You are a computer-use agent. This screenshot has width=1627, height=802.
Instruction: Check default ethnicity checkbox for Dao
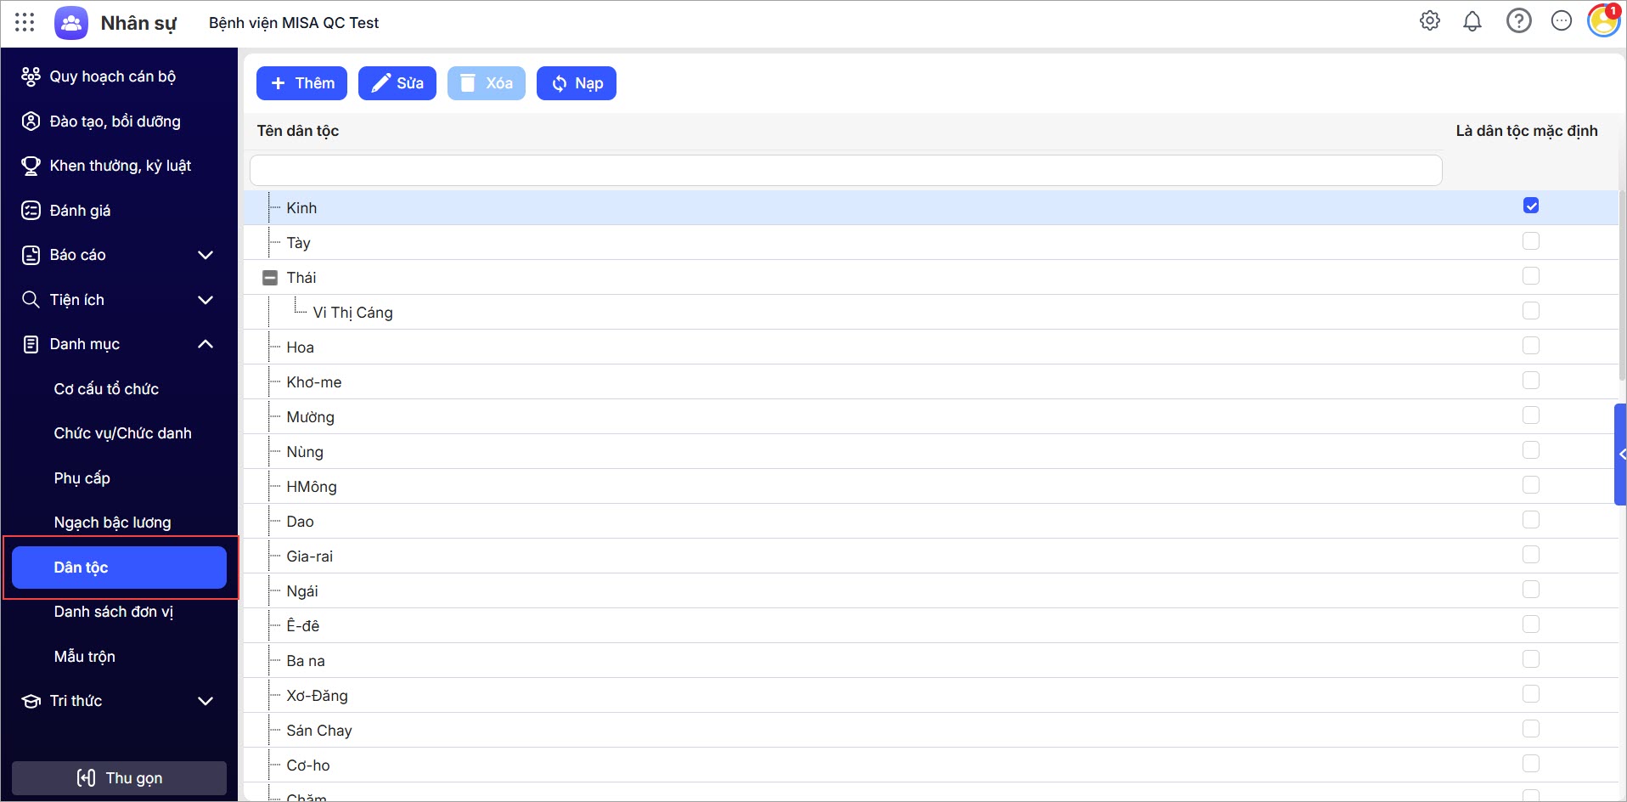[1531, 520]
